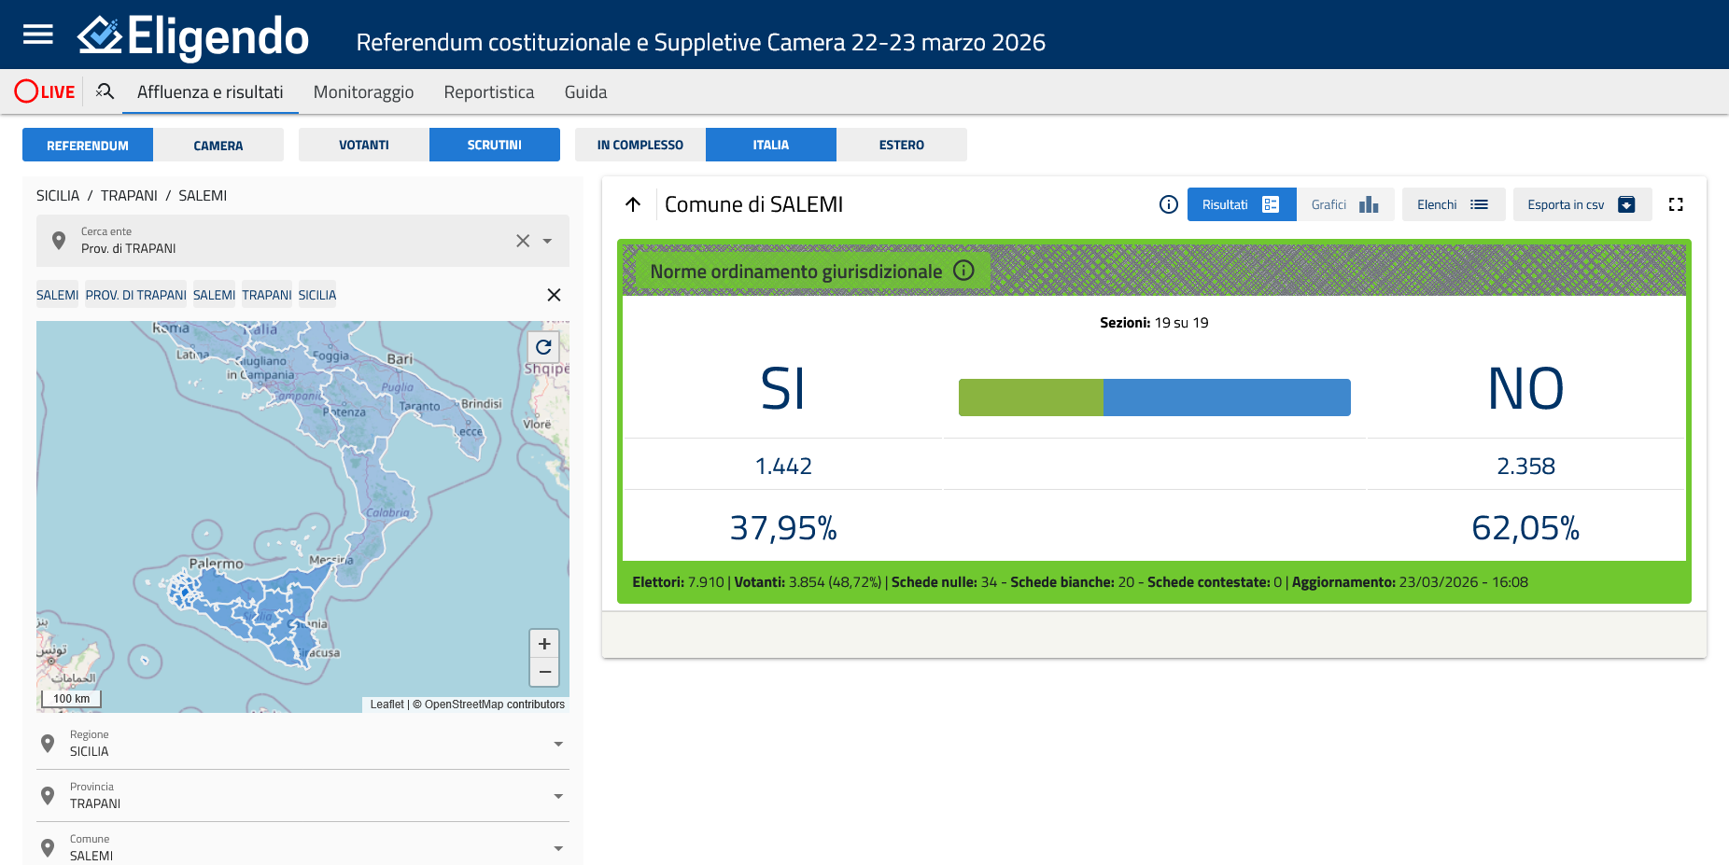This screenshot has height=865, width=1729.
Task: Click the search magnifier icon
Action: tap(105, 91)
